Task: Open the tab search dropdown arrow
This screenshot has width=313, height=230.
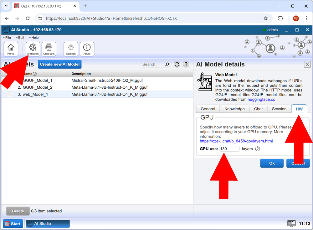Action: 6,6
